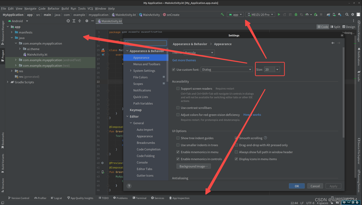Open editor tabs three-dot menu
362x205 pixels.
pos(354,21)
